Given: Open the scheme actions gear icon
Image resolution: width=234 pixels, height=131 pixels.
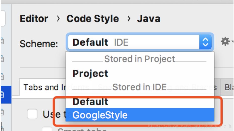Looking at the screenshot, I should (225, 42).
